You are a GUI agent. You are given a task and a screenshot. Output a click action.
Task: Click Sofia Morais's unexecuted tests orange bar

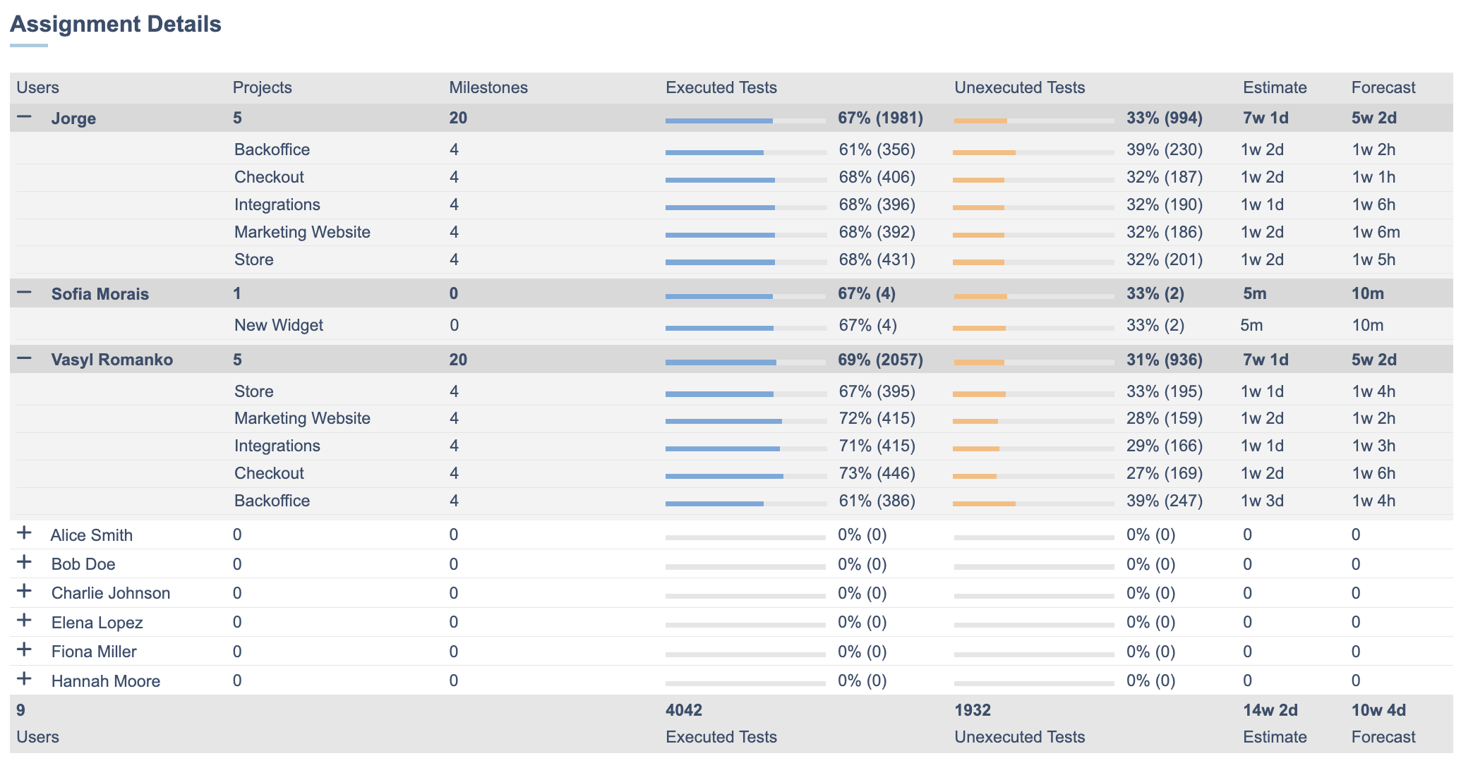coord(980,296)
